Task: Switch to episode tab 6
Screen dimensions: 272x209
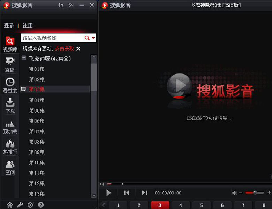Action: tap(222, 205)
